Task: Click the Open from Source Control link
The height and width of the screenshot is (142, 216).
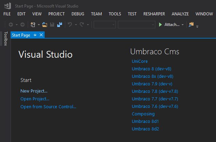Action: click(x=48, y=107)
